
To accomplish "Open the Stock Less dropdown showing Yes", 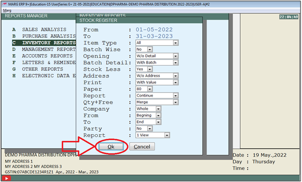I will click(144, 69).
